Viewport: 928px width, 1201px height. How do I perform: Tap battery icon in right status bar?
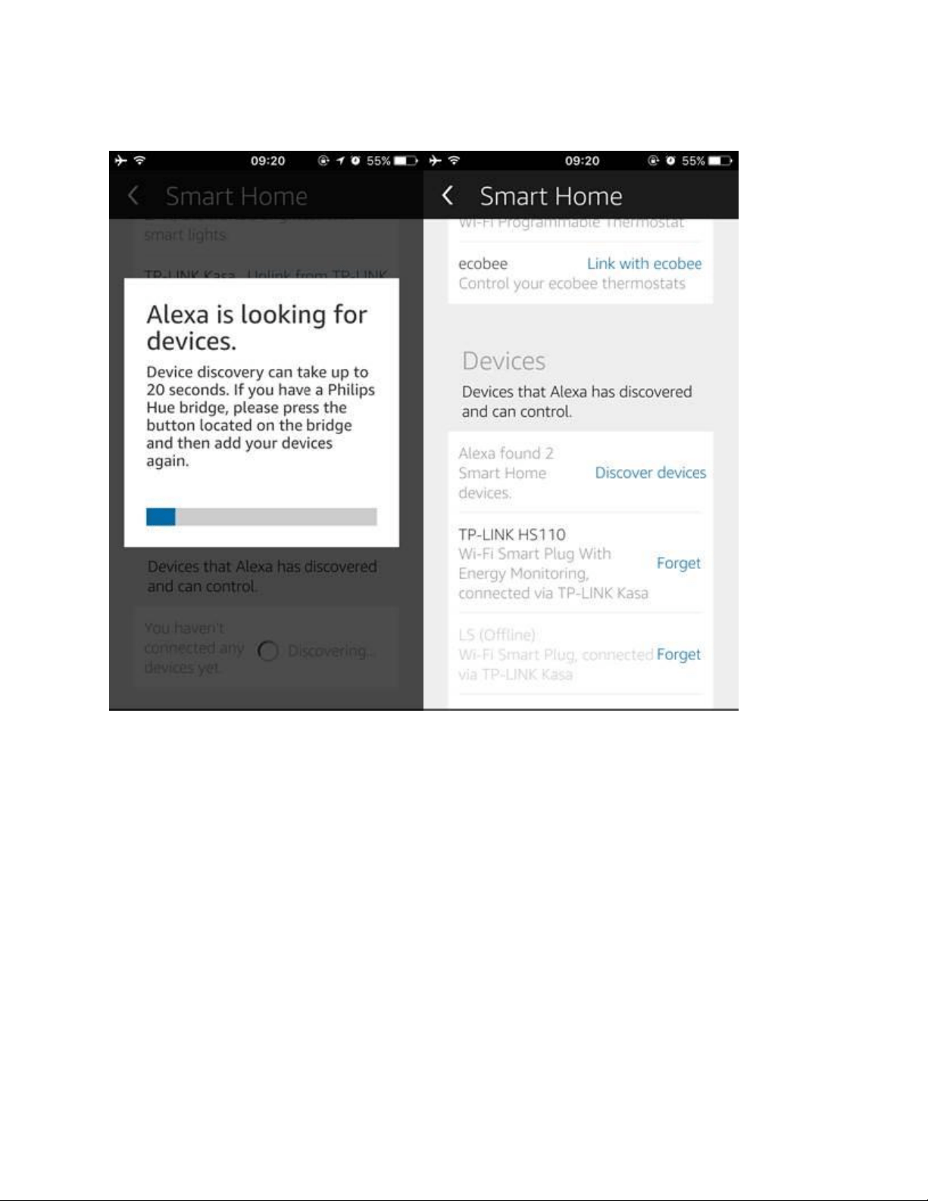point(720,161)
